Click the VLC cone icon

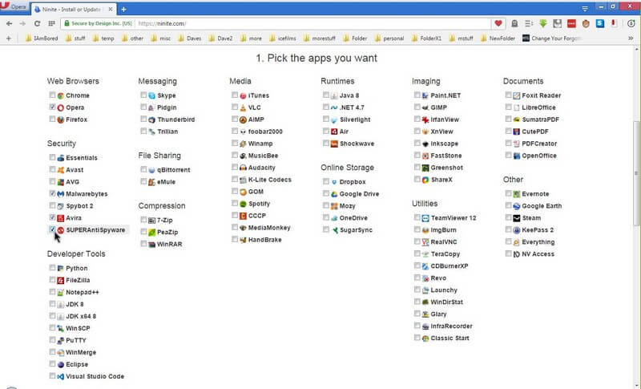click(244, 107)
